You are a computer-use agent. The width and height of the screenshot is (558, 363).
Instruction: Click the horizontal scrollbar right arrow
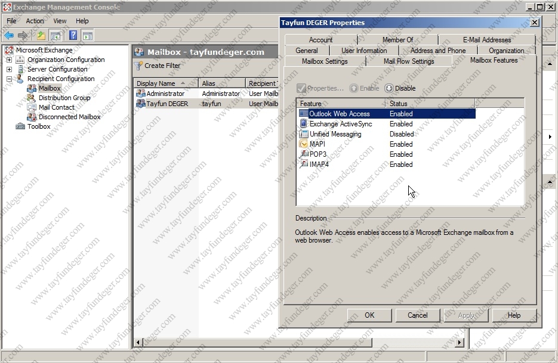(460, 342)
